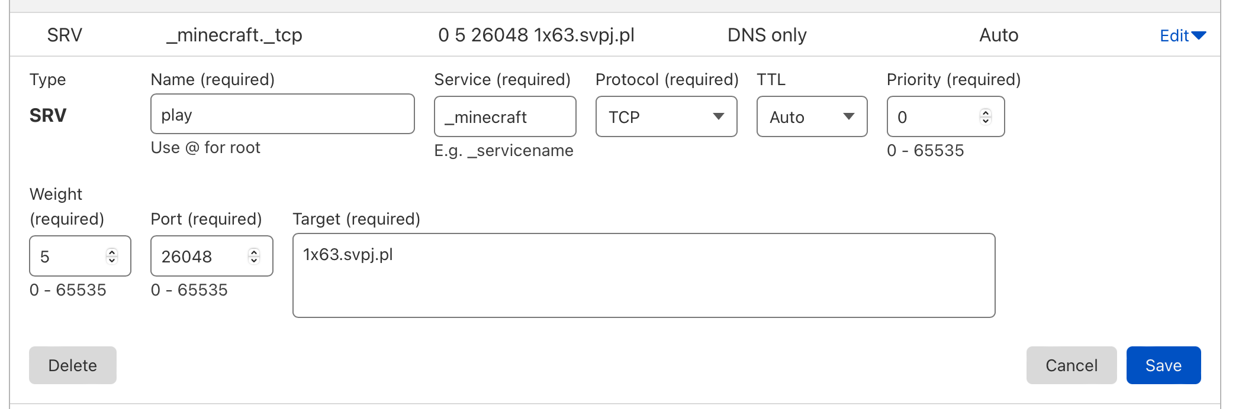Decrease Weight with stepper down arrow
The height and width of the screenshot is (409, 1242).
(x=112, y=261)
